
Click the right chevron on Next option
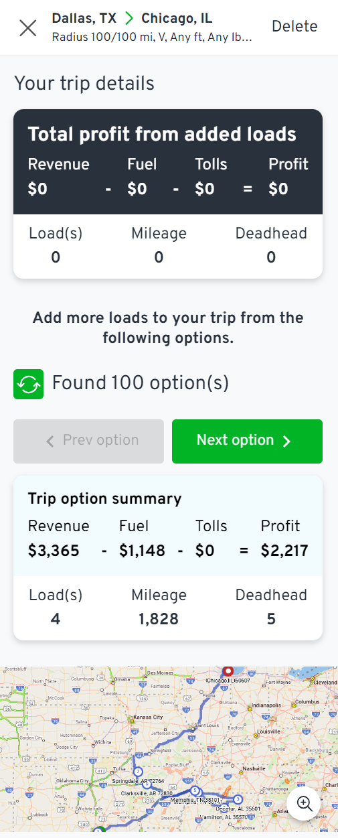click(286, 441)
